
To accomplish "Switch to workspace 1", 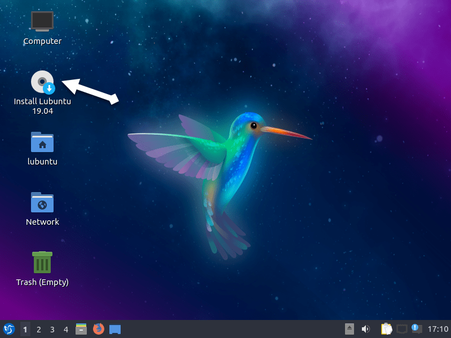I will 25,329.
